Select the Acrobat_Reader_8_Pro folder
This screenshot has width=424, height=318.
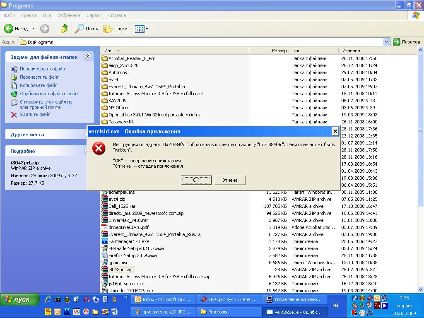[x=132, y=58]
